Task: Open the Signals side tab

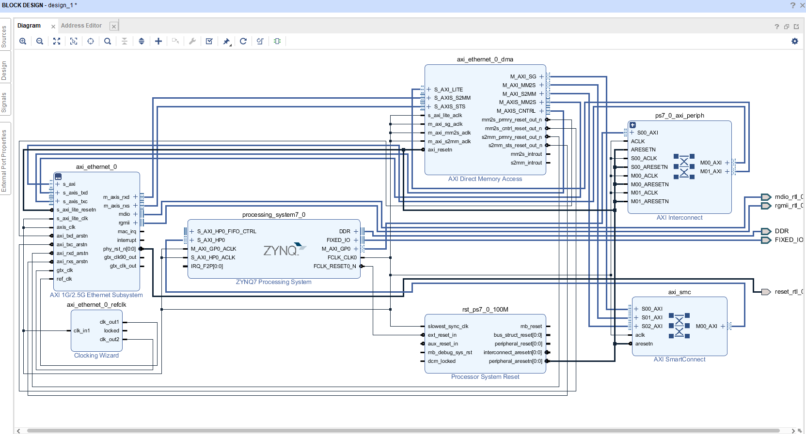Action: (4, 102)
